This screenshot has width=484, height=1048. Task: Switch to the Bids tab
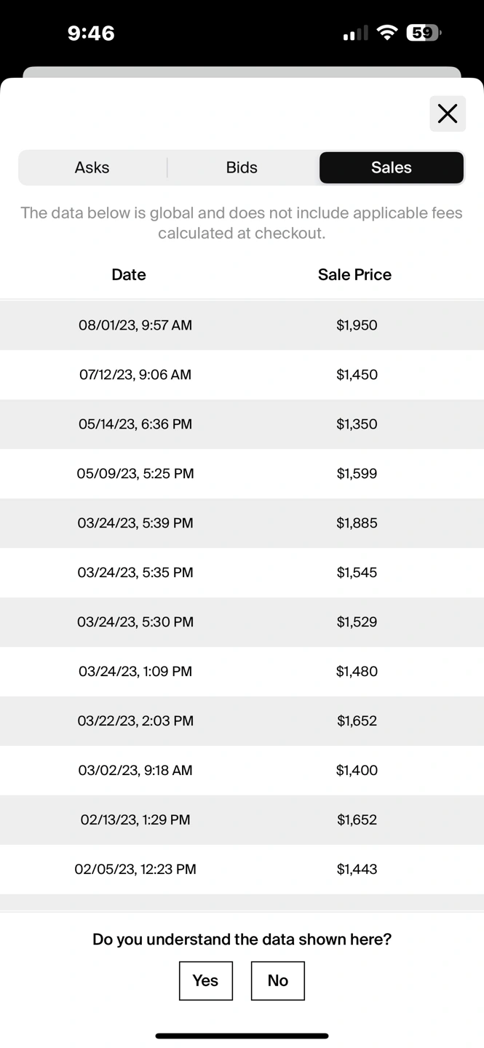pyautogui.click(x=242, y=167)
